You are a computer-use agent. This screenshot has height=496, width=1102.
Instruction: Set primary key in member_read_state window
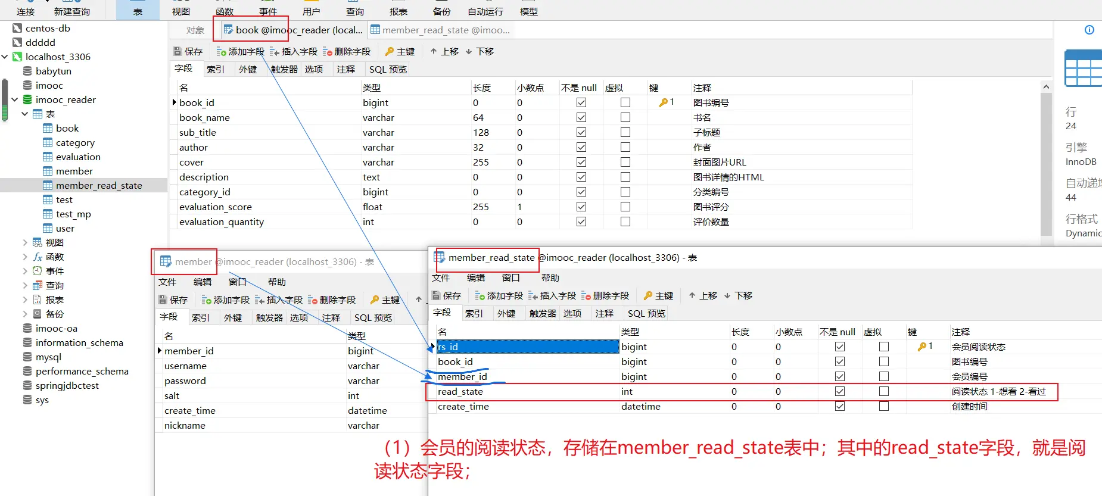point(658,295)
